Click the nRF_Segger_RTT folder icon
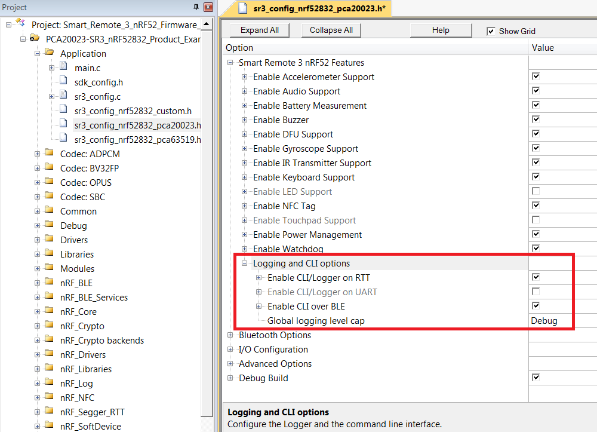Screen dimensions: 597x432 pyautogui.click(x=49, y=411)
